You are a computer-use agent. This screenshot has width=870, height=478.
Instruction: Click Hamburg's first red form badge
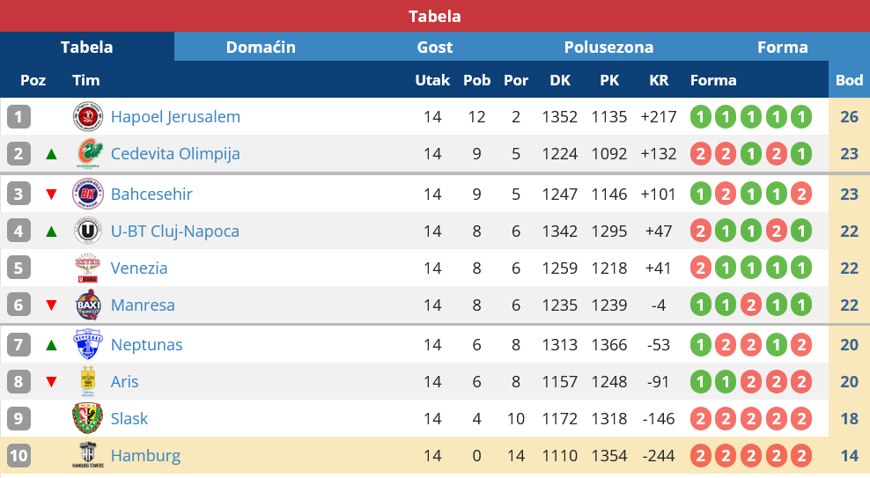(700, 455)
